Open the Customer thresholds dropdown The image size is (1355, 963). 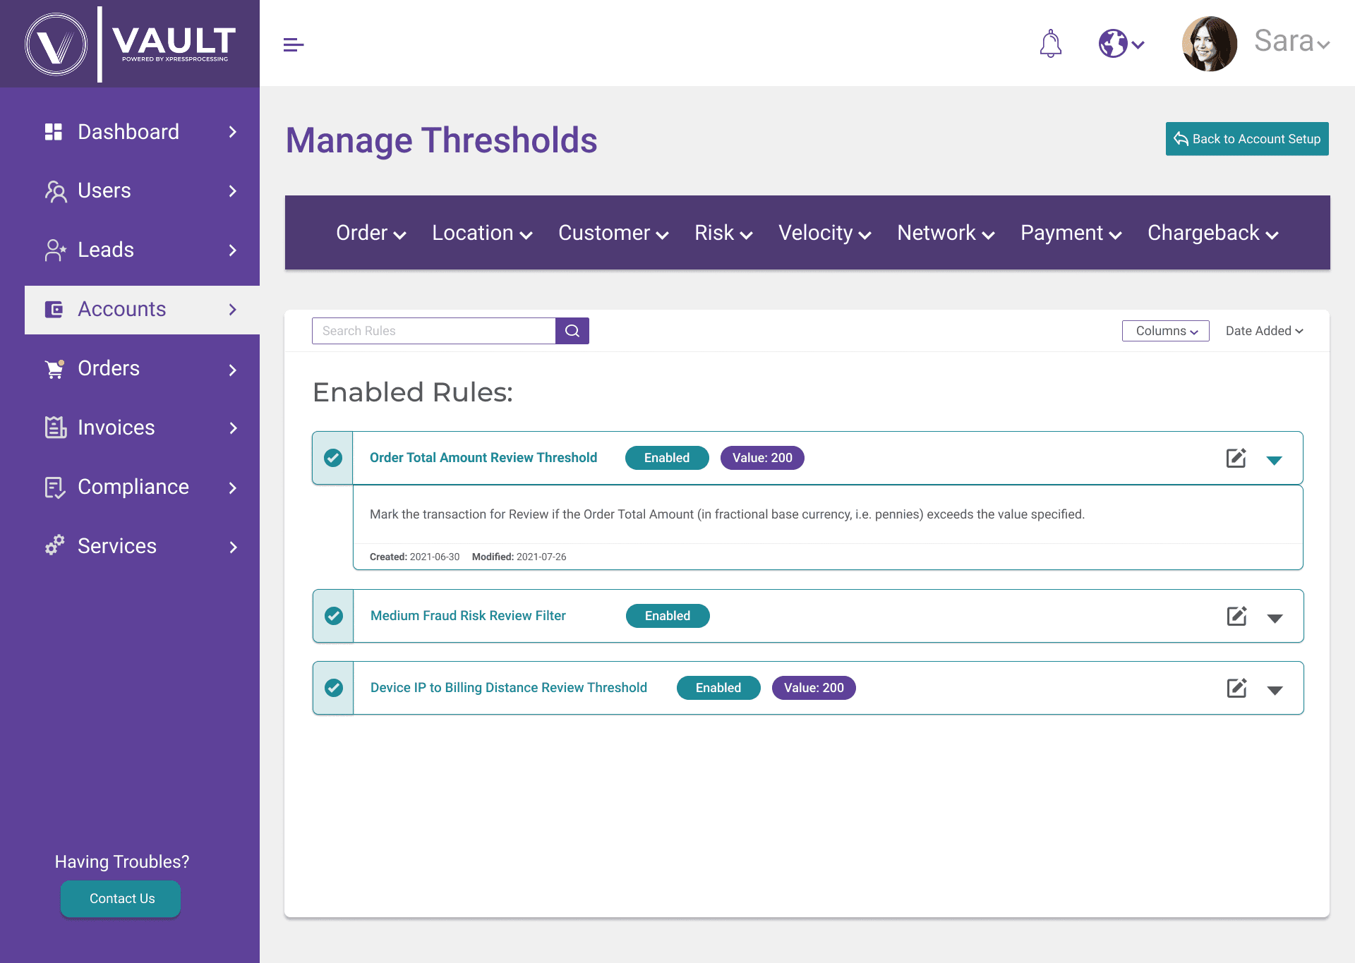pyautogui.click(x=613, y=233)
